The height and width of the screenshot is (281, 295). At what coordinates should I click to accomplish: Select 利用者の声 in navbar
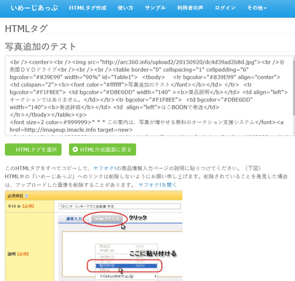[x=190, y=8]
